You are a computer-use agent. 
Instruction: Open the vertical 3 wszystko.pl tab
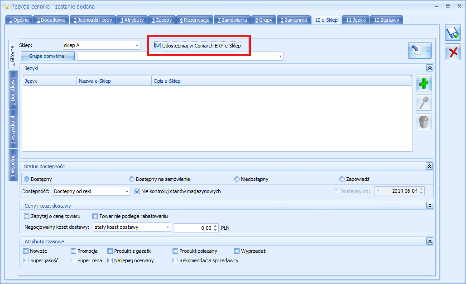click(13, 129)
